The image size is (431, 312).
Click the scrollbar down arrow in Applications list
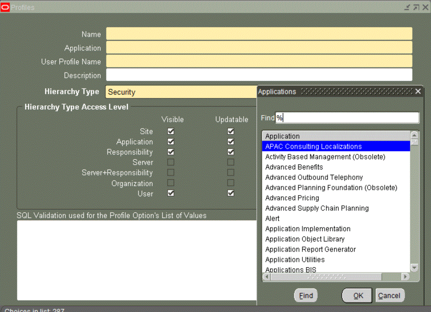tap(415, 267)
